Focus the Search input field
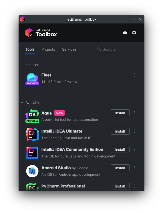This screenshot has width=163, height=213. point(117,49)
